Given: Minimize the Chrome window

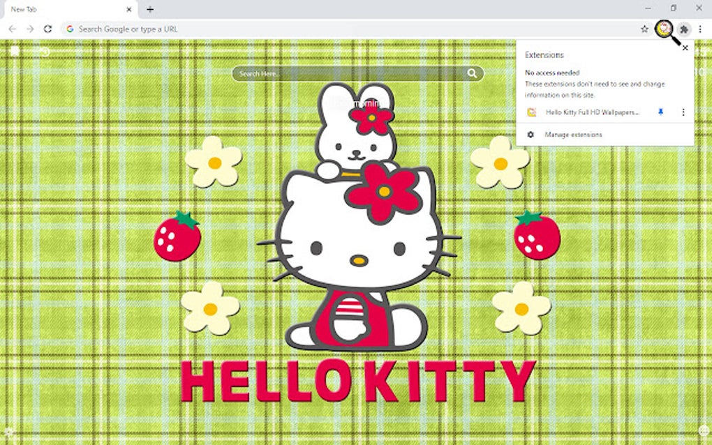Looking at the screenshot, I should (x=648, y=8).
